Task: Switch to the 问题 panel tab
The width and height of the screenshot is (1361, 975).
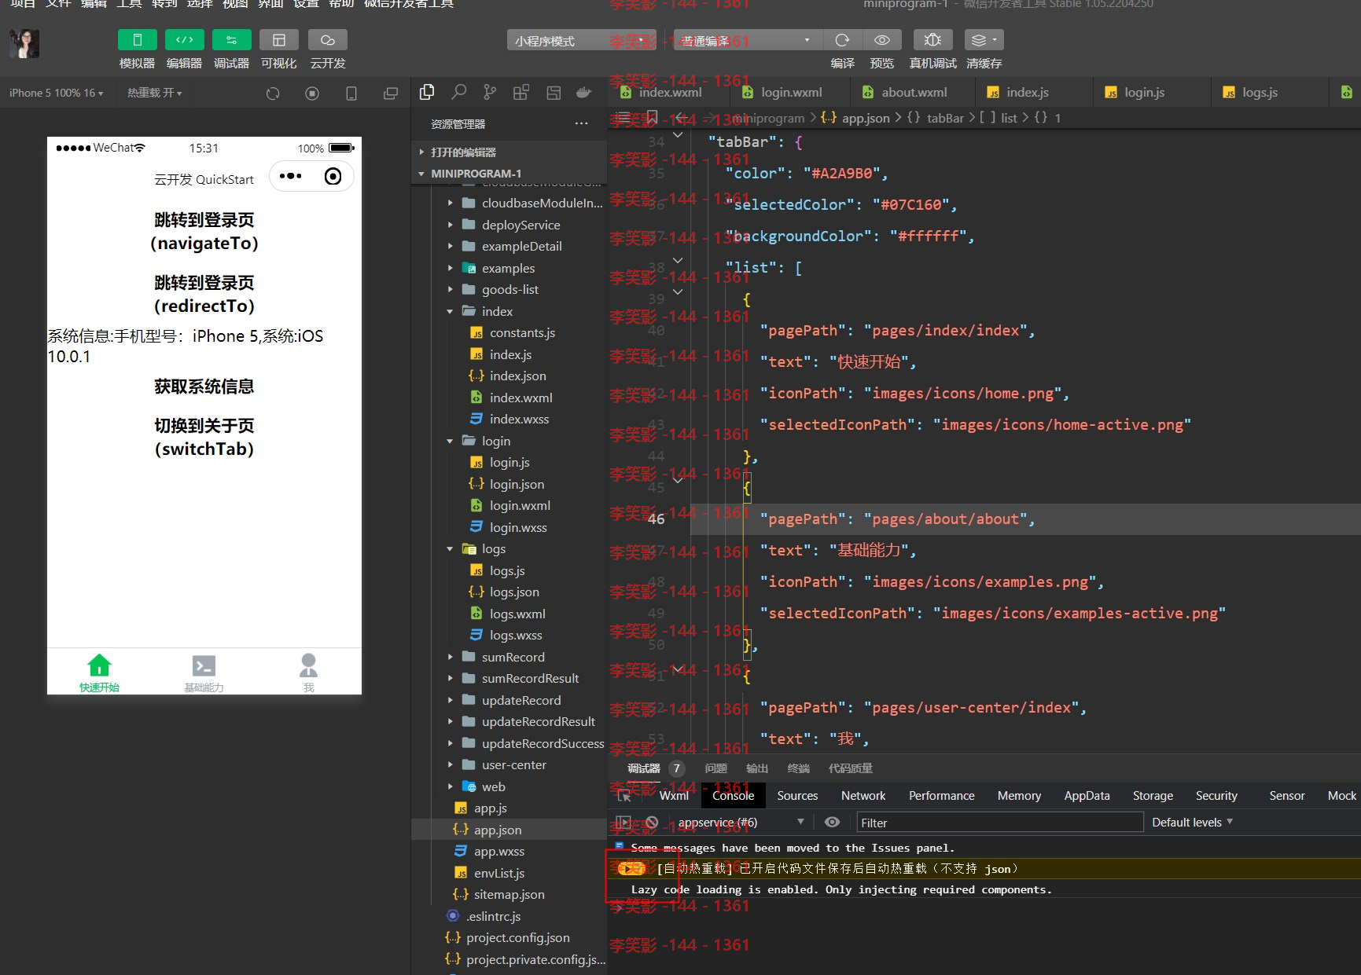Action: tap(715, 768)
